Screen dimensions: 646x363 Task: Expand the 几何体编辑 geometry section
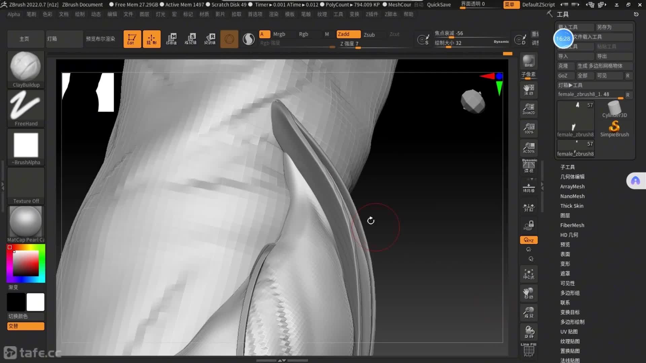pos(572,177)
